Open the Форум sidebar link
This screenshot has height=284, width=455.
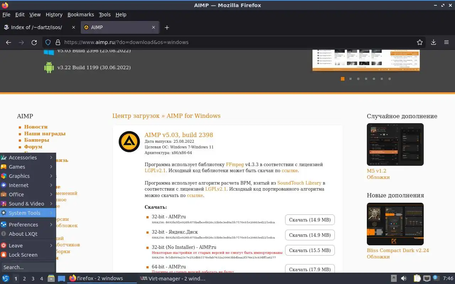coord(33,147)
